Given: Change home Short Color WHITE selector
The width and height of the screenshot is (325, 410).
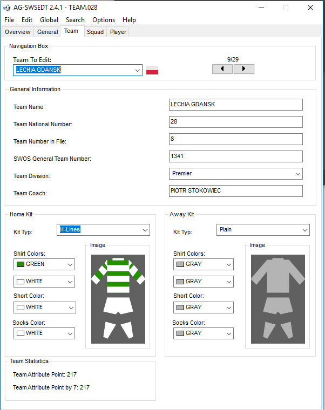Looking at the screenshot, I should 44,307.
